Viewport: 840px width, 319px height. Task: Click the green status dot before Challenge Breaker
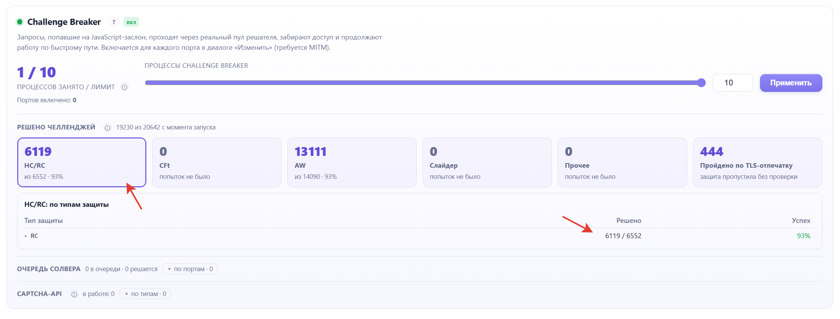(20, 22)
